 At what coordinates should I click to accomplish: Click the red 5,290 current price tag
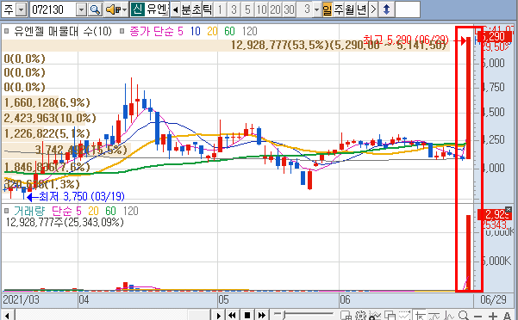point(495,36)
